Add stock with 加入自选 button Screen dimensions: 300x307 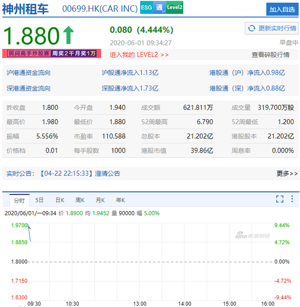pos(282,9)
